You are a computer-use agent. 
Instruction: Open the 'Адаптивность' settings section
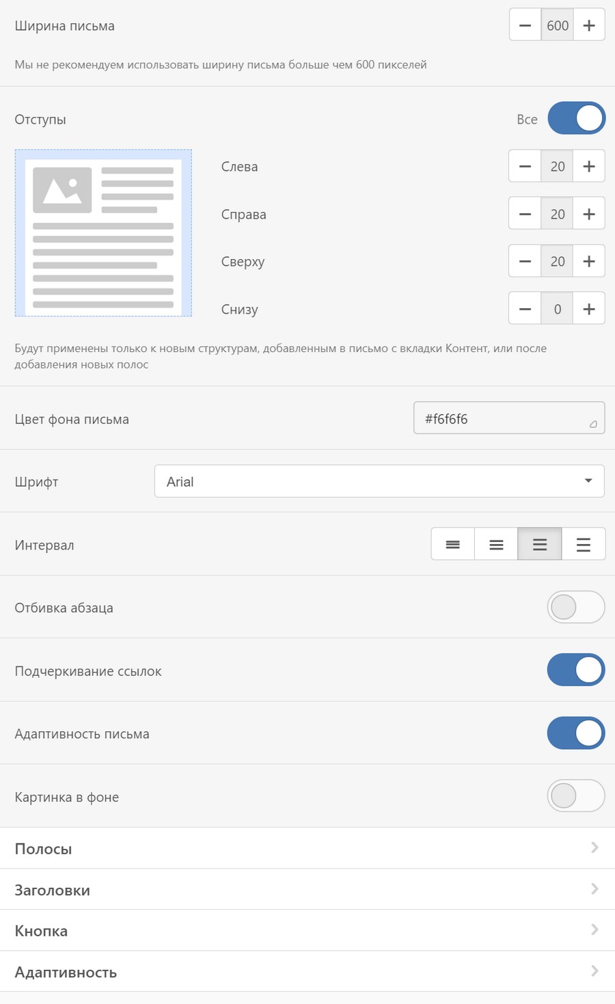(307, 972)
